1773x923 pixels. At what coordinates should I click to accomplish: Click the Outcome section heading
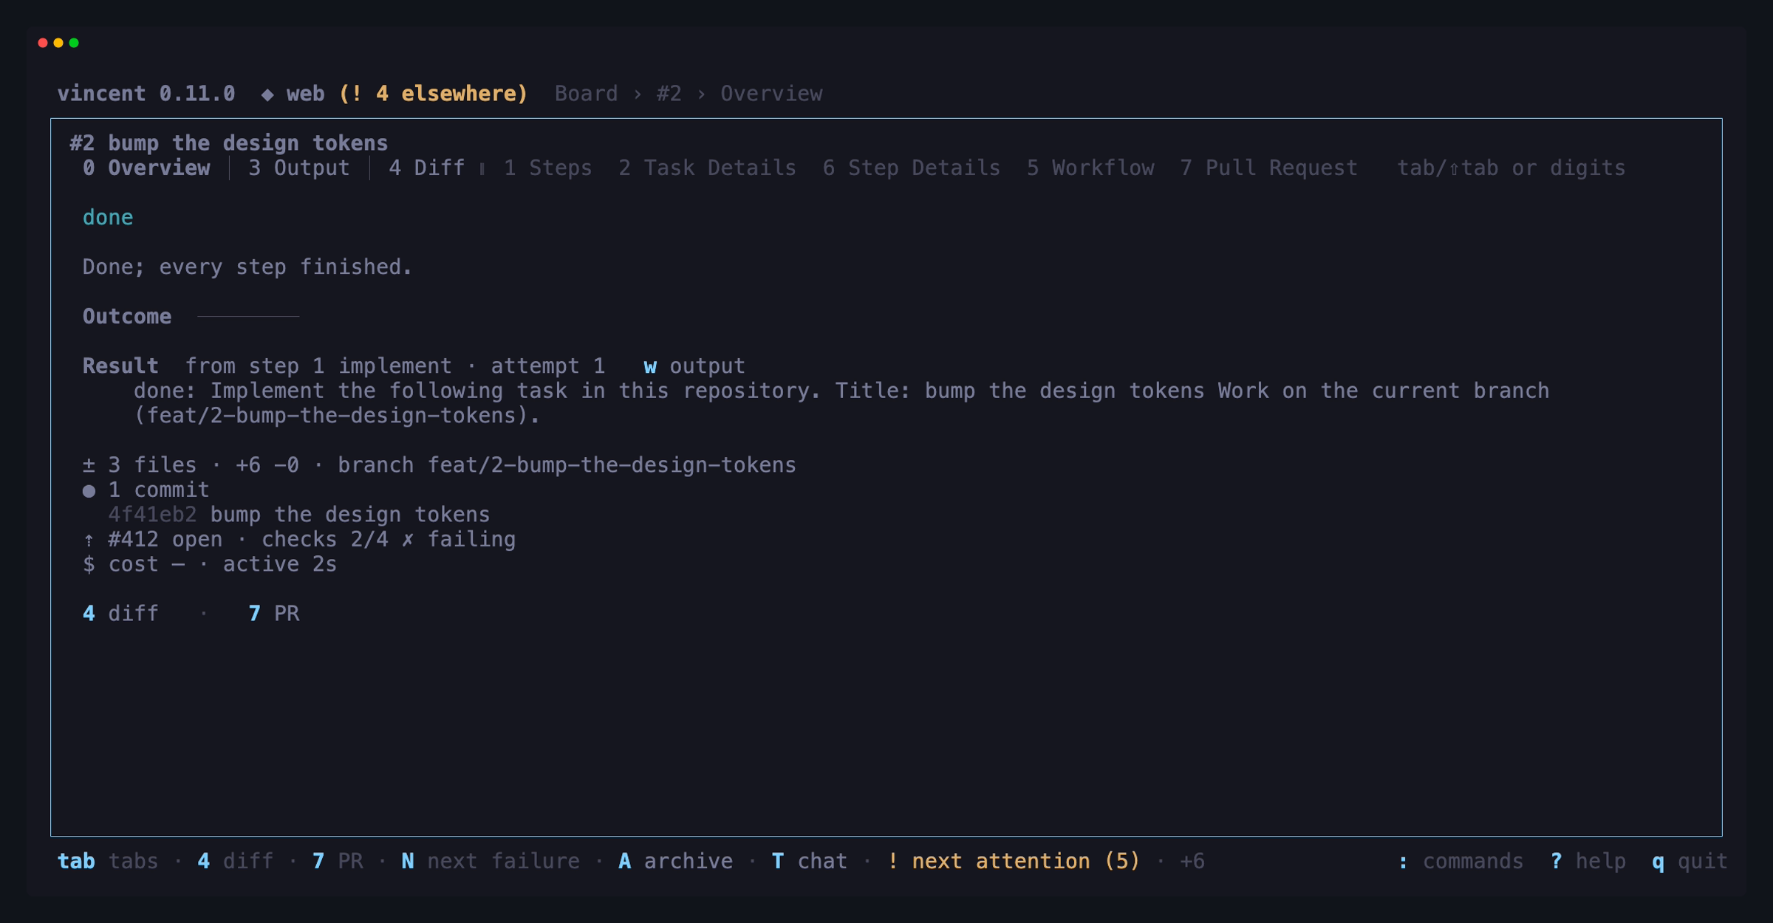(127, 317)
